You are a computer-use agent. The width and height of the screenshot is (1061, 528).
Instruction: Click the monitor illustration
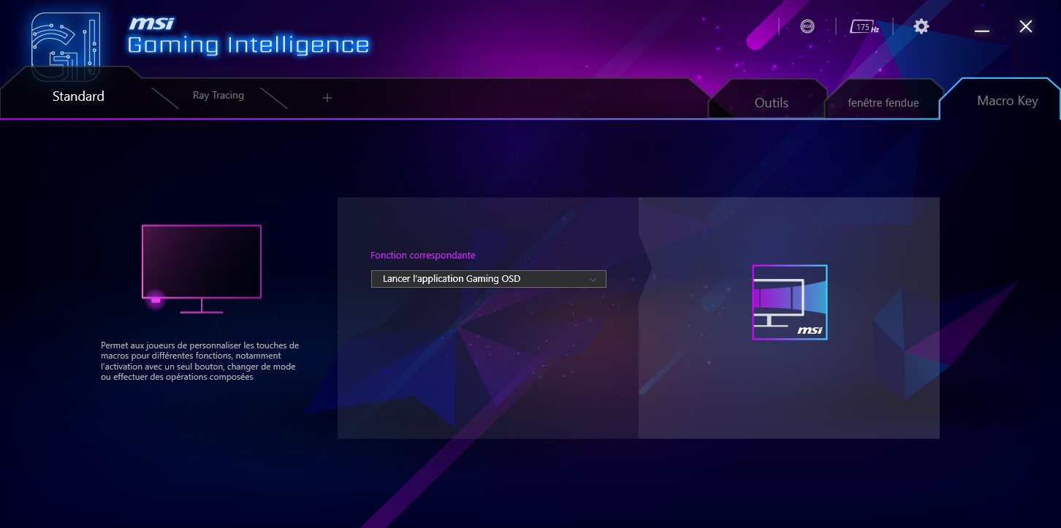201,269
